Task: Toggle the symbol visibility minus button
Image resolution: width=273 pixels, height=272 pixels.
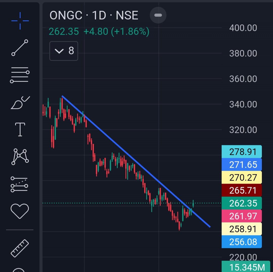Action: pyautogui.click(x=158, y=15)
